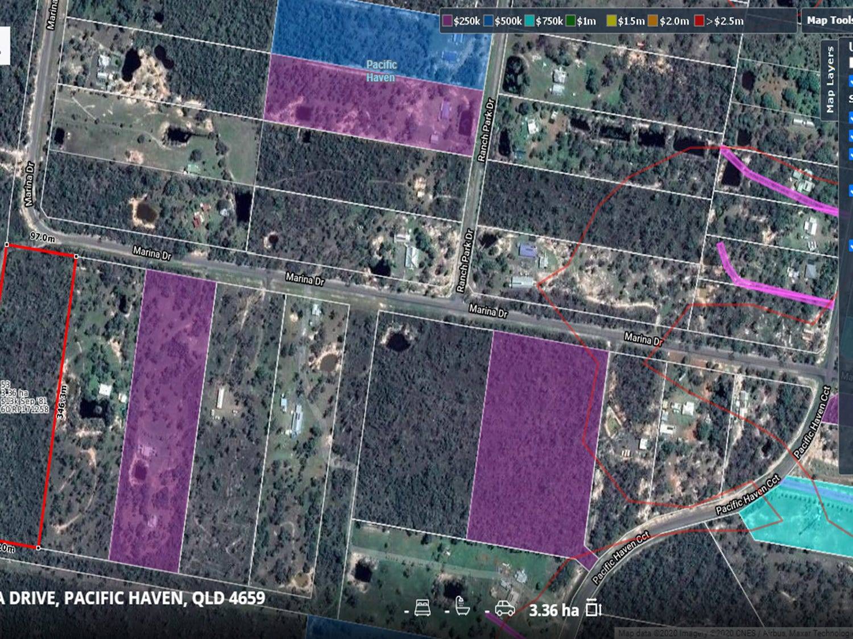The image size is (853, 639).
Task: Click the yellow $1.5m legend swatch
Action: pos(611,21)
